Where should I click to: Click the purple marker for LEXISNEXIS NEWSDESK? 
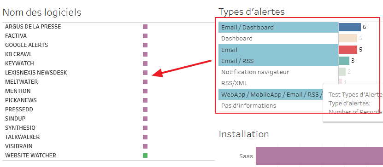[145, 73]
